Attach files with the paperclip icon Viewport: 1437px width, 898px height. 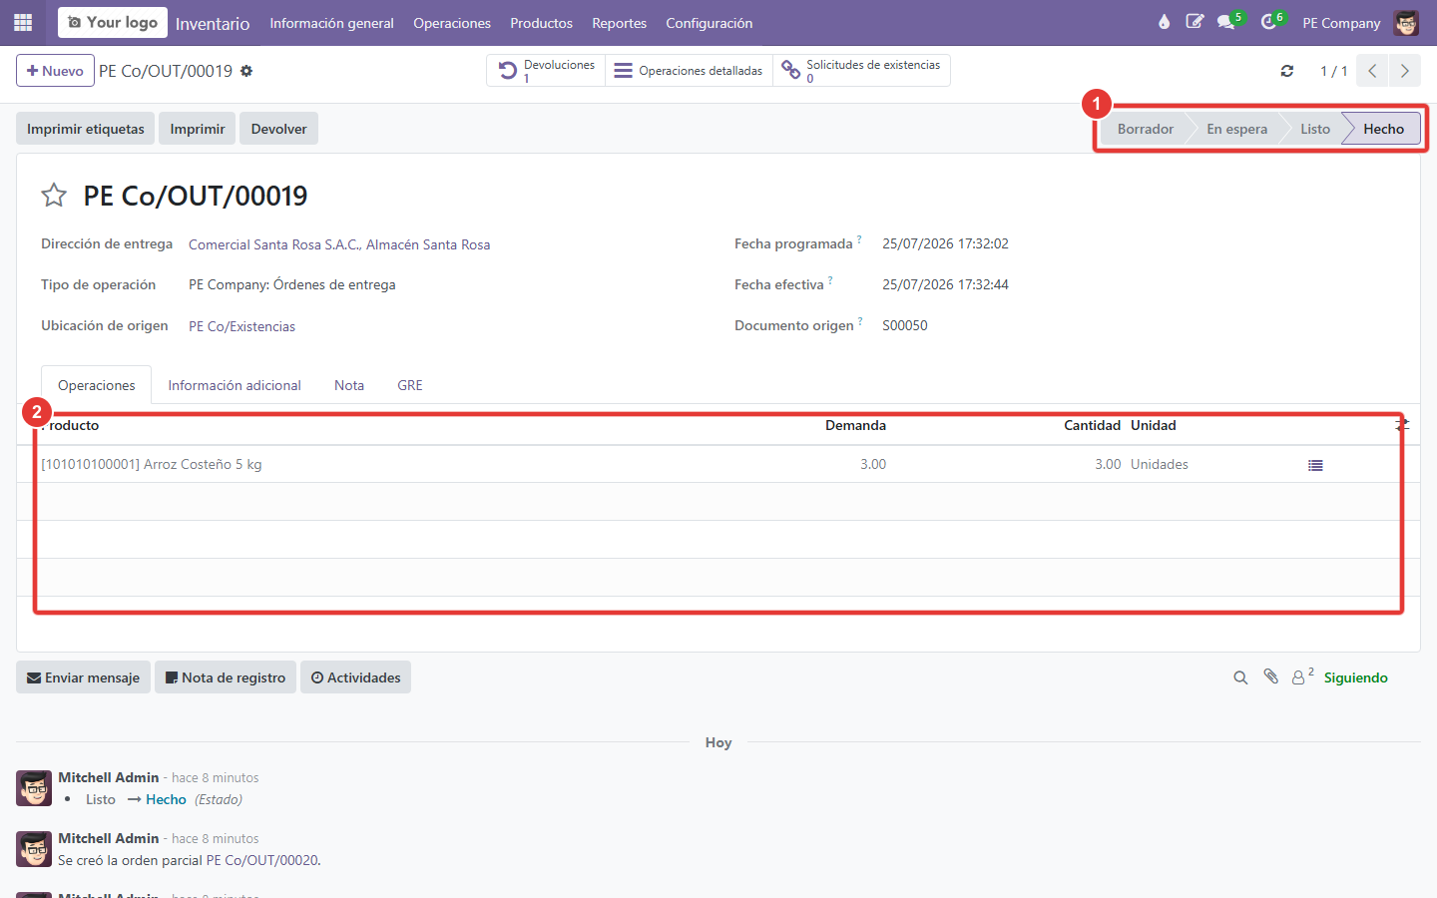coord(1270,676)
